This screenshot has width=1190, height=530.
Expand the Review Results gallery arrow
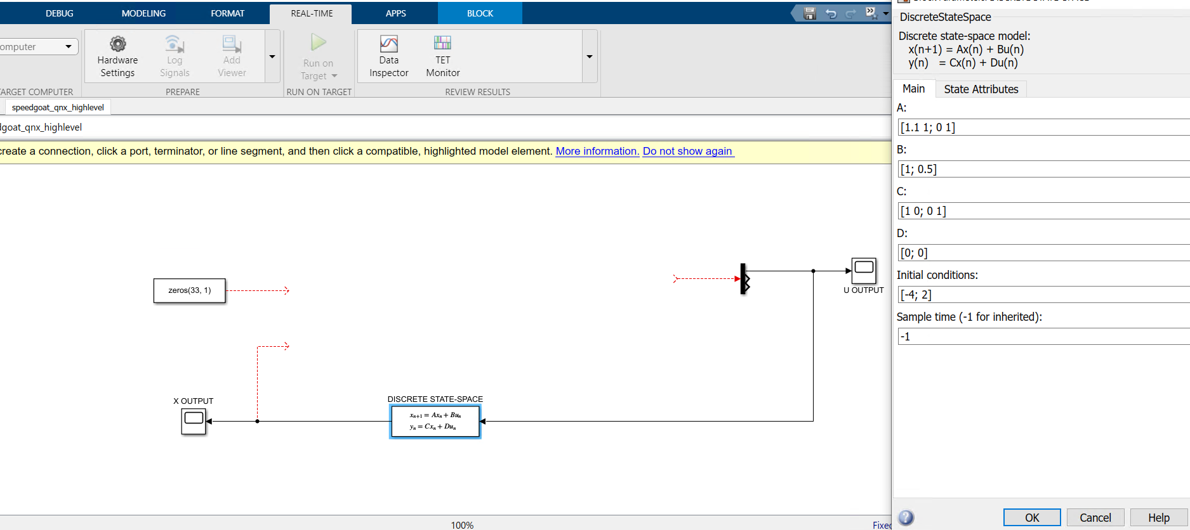click(x=589, y=56)
